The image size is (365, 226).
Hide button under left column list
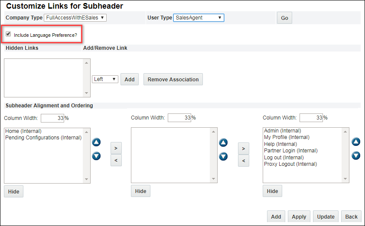[x=13, y=191]
